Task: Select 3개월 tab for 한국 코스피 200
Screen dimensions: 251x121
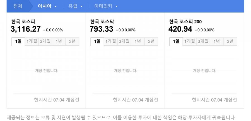Action: [203, 41]
